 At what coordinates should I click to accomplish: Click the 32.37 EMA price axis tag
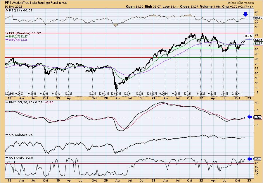(258, 43)
